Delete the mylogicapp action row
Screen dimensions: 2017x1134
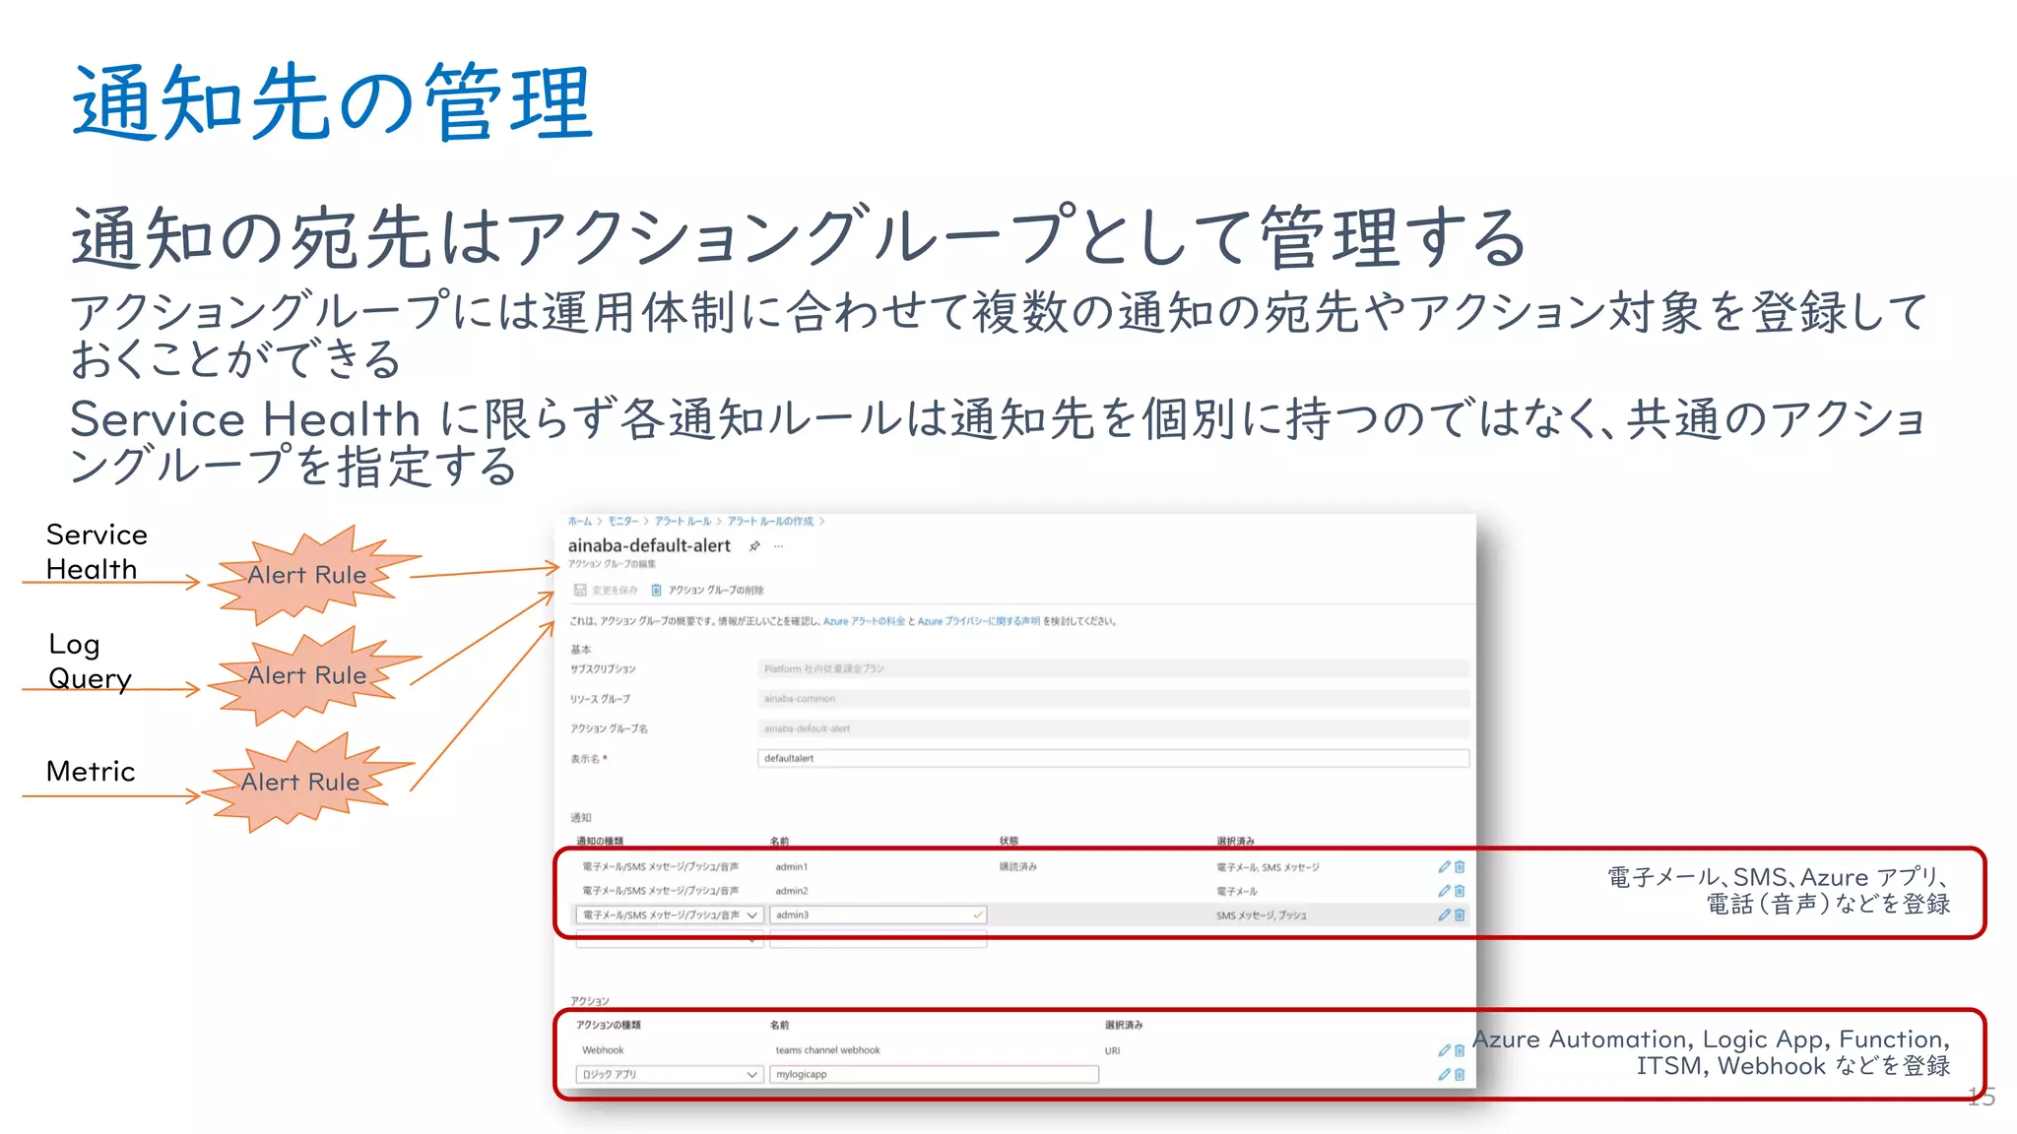[1460, 1074]
